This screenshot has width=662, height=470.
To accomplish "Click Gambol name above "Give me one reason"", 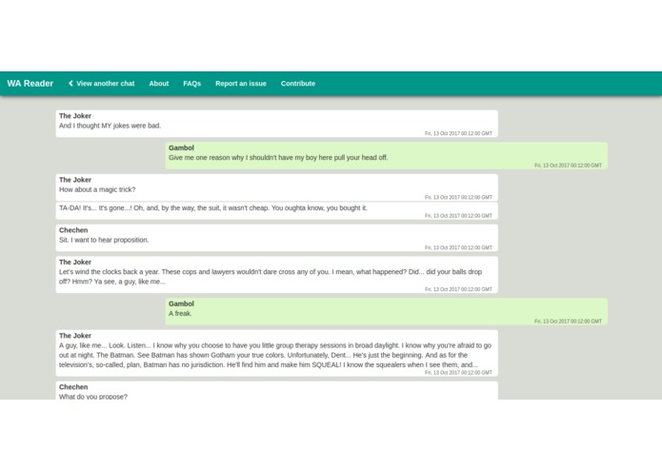I will 181,148.
